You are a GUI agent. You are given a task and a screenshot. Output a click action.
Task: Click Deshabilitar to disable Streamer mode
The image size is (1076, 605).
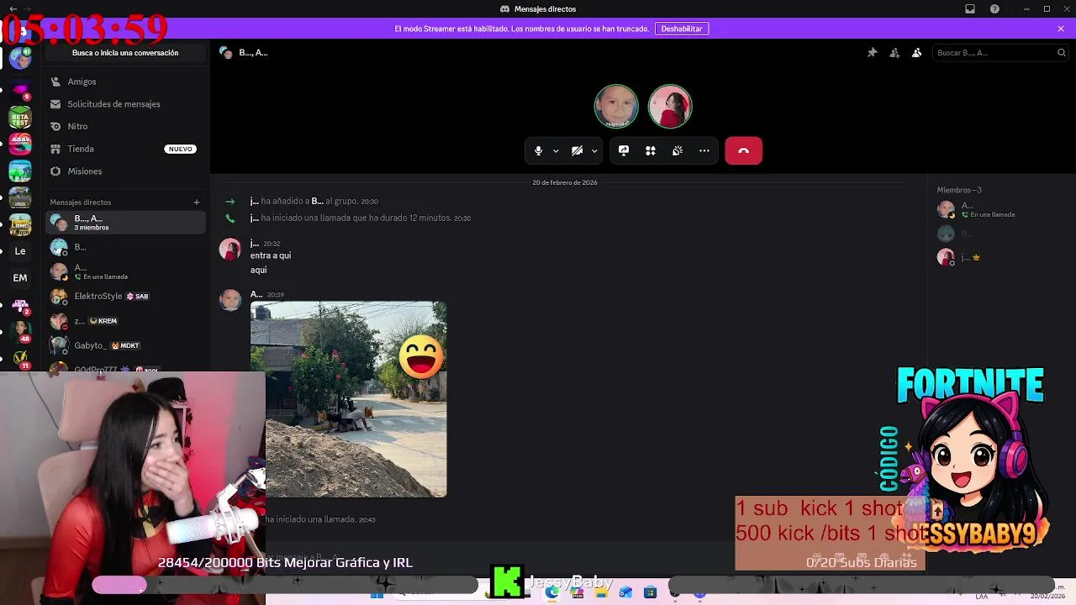click(x=682, y=29)
